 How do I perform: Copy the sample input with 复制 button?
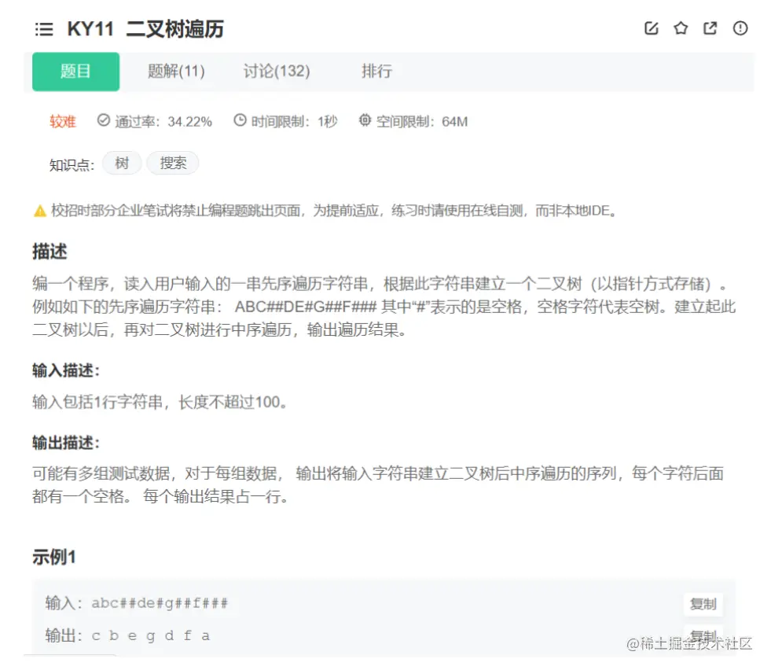(x=703, y=604)
